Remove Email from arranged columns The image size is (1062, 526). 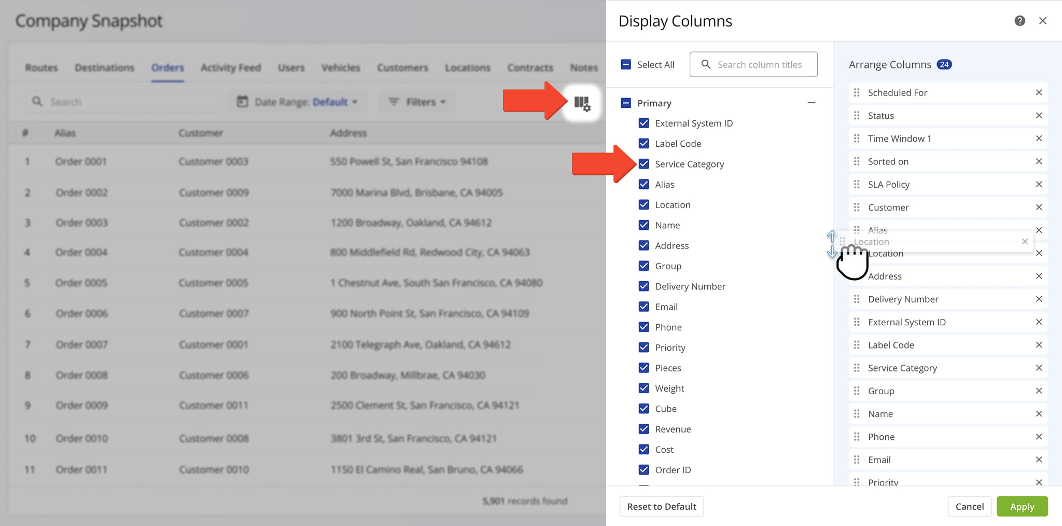click(x=1039, y=460)
